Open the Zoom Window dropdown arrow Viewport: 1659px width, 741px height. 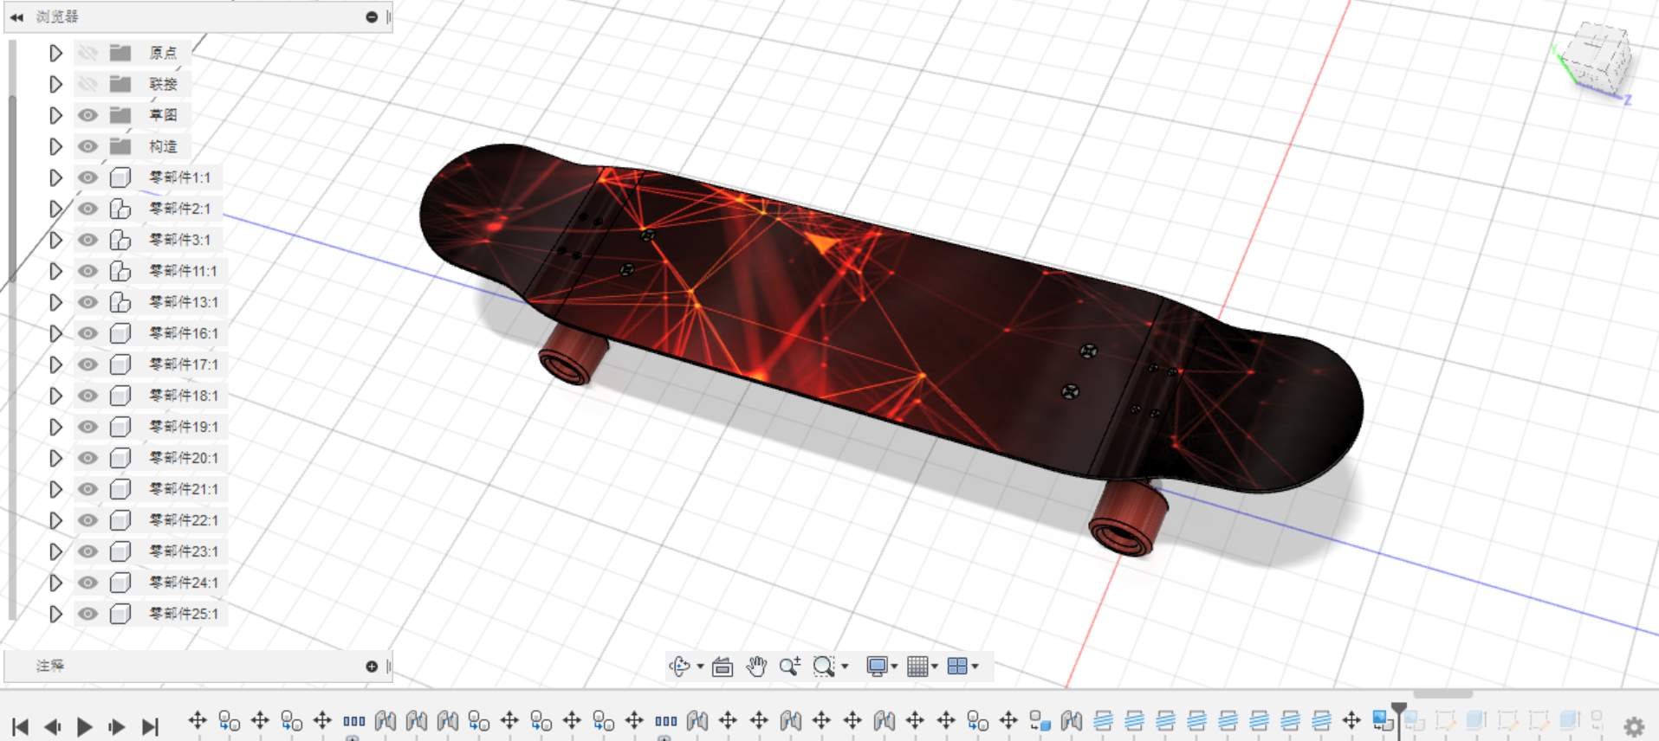pyautogui.click(x=845, y=666)
